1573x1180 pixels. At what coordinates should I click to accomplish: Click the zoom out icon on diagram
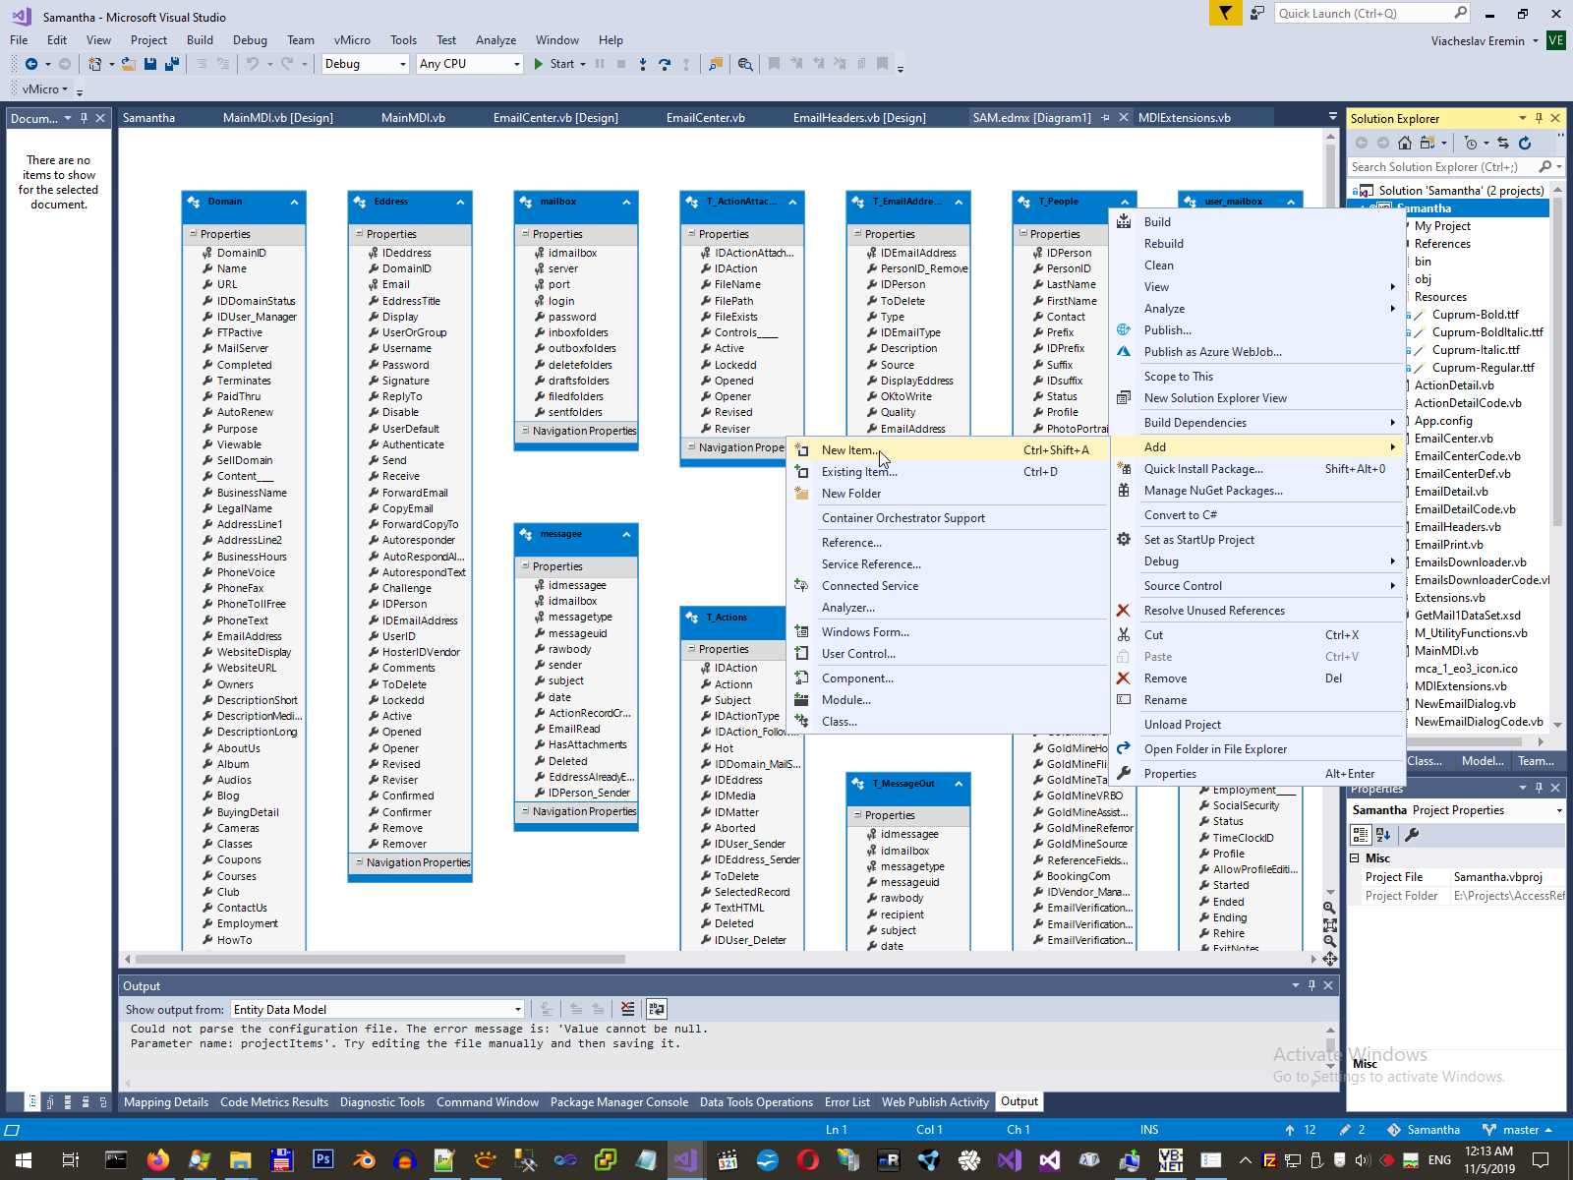(1330, 941)
